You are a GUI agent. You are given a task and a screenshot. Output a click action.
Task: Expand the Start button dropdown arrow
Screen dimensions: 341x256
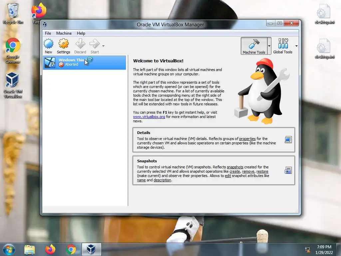[103, 46]
